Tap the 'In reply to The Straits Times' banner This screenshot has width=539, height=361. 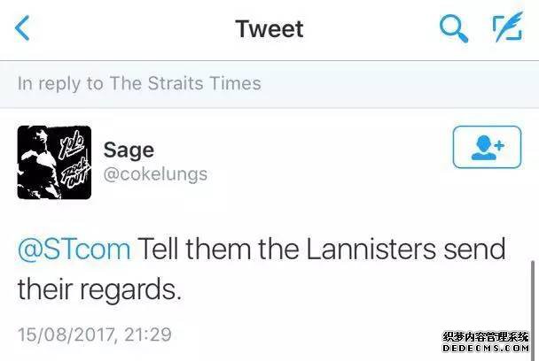(x=269, y=84)
